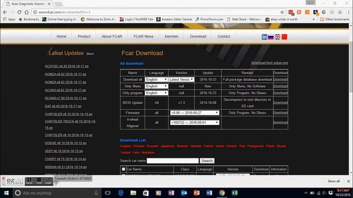
Task: Open PowerPoint from the taskbar
Action: pyautogui.click(x=196, y=193)
